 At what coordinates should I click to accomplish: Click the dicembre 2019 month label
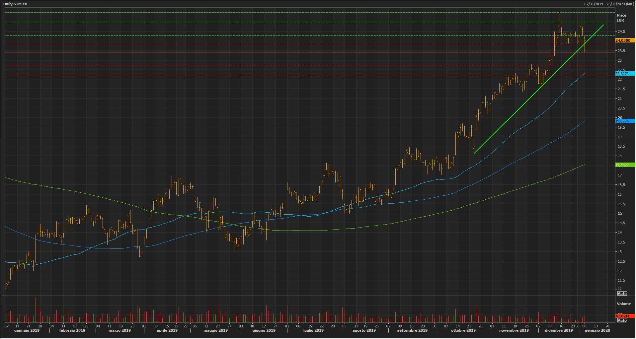559,330
